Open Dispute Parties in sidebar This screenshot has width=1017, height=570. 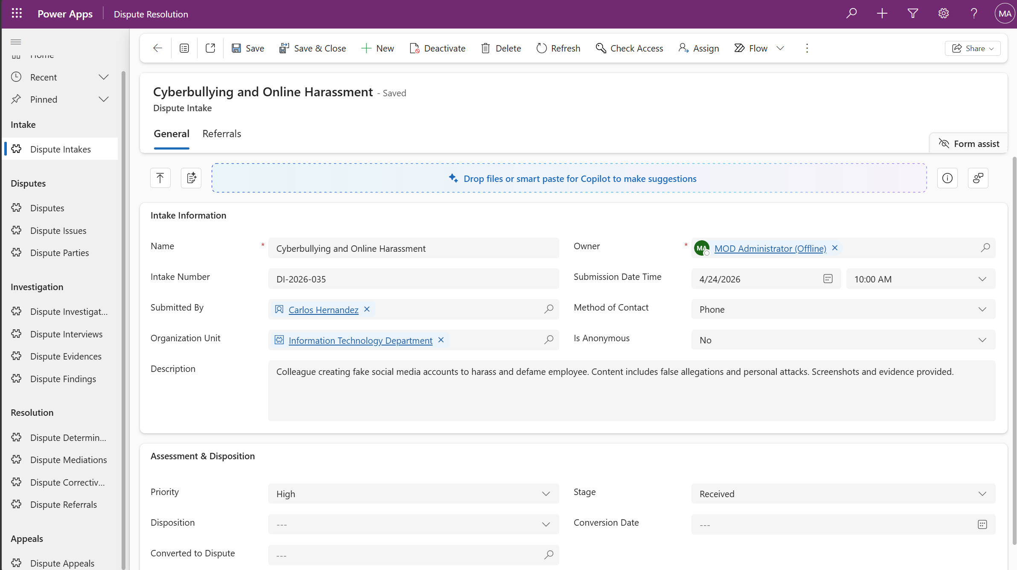tap(60, 253)
